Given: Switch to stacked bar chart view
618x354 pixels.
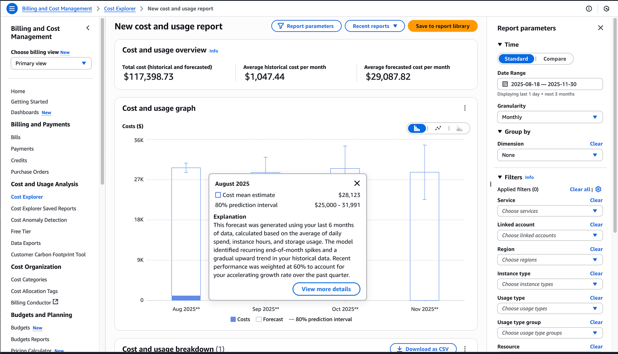Looking at the screenshot, I should pyautogui.click(x=459, y=128).
